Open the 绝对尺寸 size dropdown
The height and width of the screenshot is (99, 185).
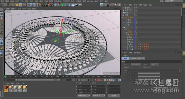(99, 95)
